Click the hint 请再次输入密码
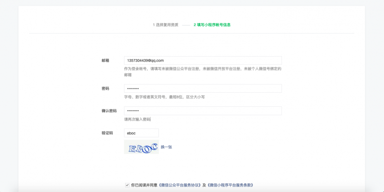The height and width of the screenshot is (192, 384). click(137, 119)
